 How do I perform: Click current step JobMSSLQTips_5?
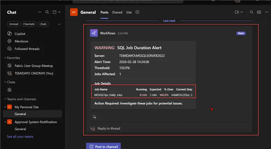pos(182,95)
